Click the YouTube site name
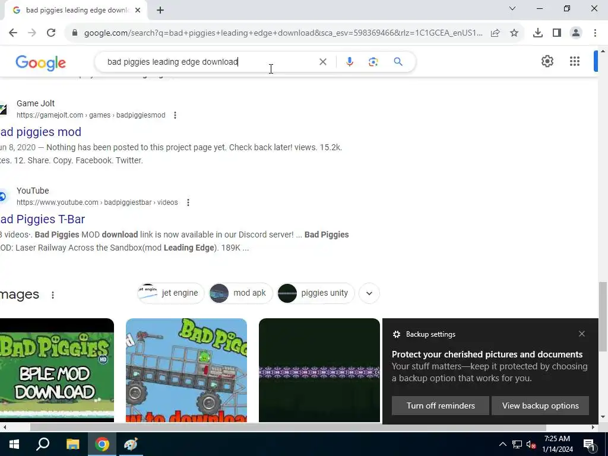The image size is (608, 456). 33,191
